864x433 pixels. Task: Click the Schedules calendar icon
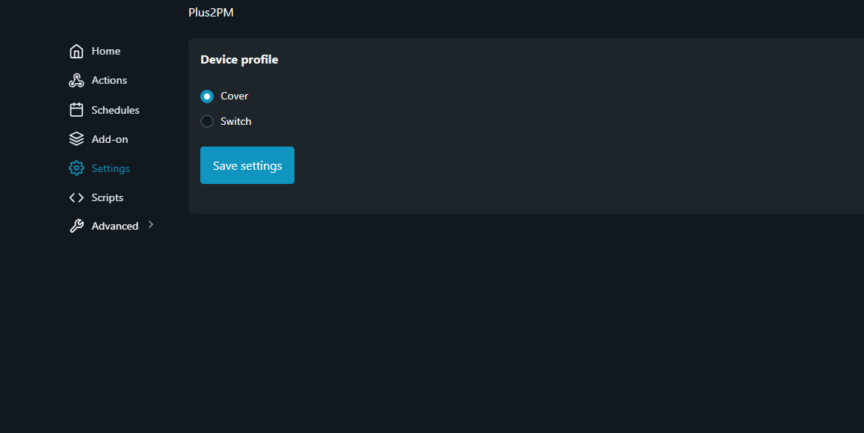(76, 110)
